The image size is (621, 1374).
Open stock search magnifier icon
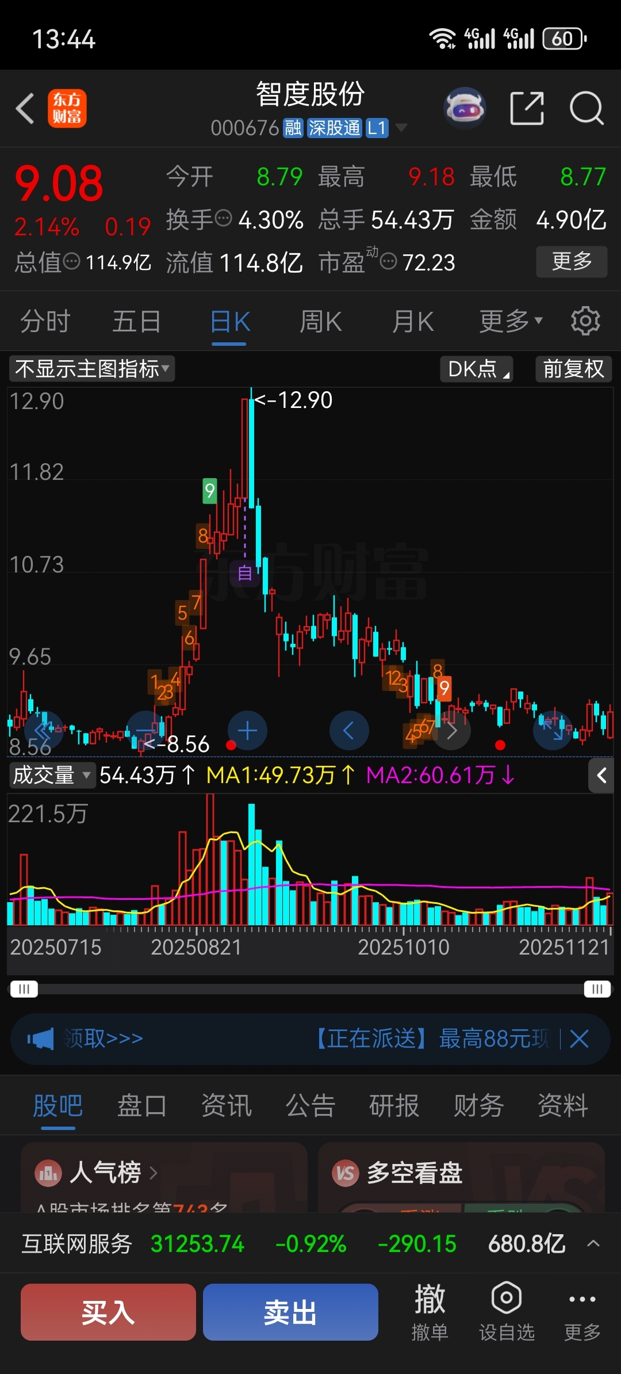pos(586,108)
